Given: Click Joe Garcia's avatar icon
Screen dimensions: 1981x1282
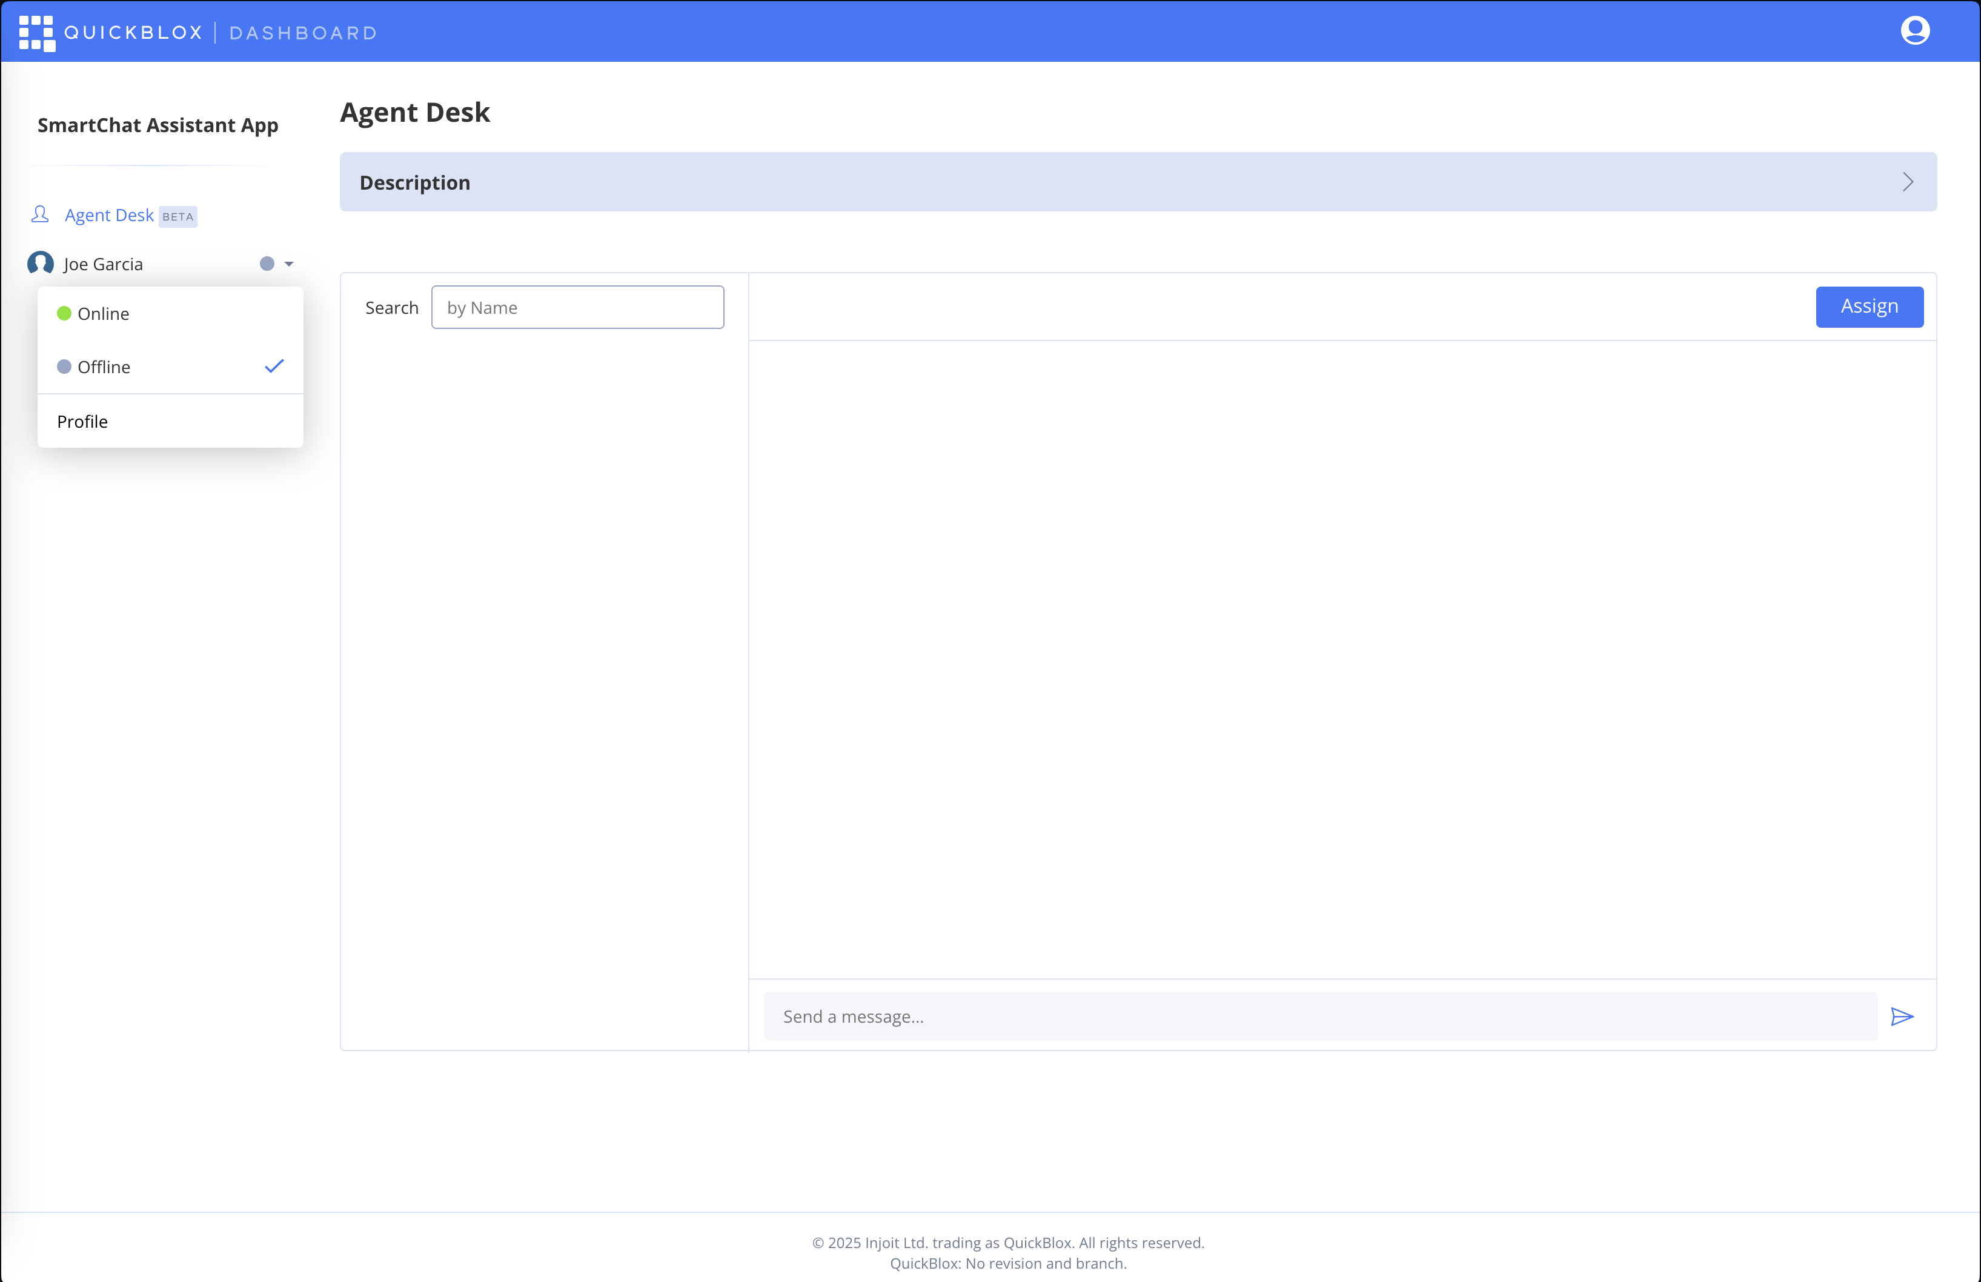Looking at the screenshot, I should (40, 263).
